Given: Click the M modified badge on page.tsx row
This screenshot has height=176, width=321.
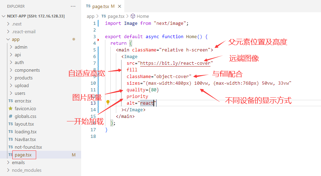Looking at the screenshot, I should [73, 155].
